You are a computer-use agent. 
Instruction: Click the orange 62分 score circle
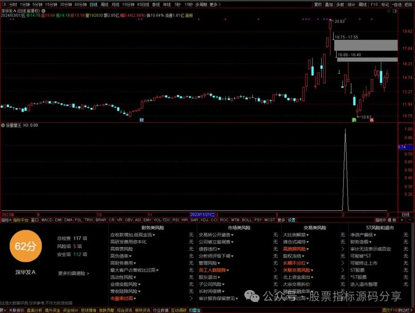pyautogui.click(x=25, y=246)
